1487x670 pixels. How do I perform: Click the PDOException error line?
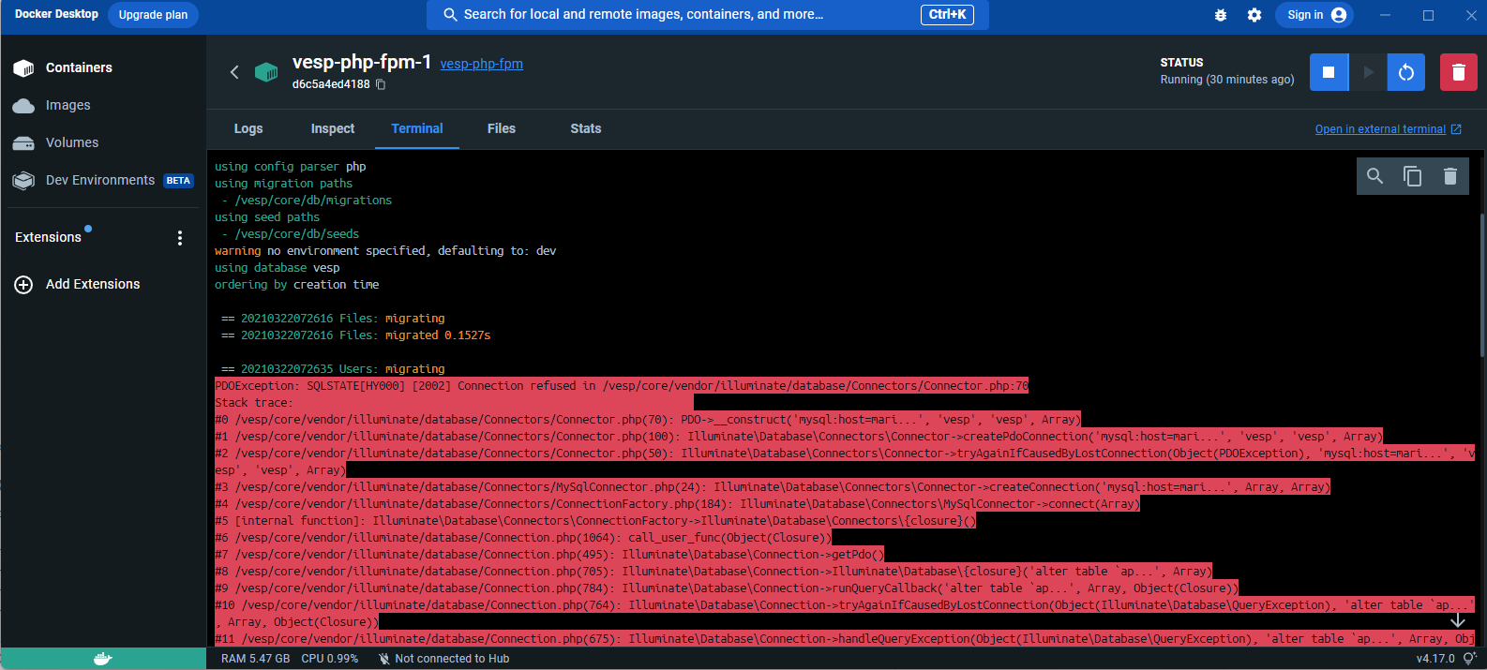pyautogui.click(x=622, y=386)
